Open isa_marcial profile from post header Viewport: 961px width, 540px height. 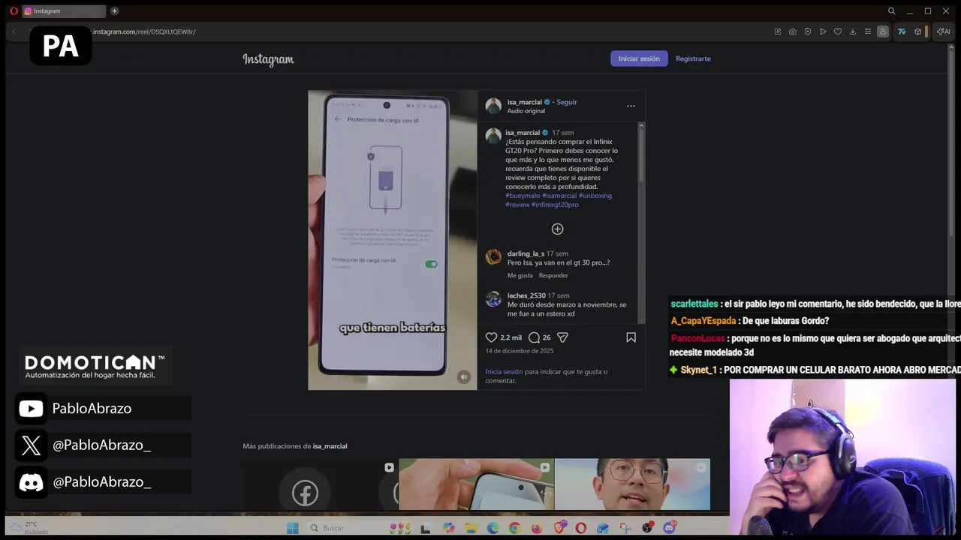524,102
